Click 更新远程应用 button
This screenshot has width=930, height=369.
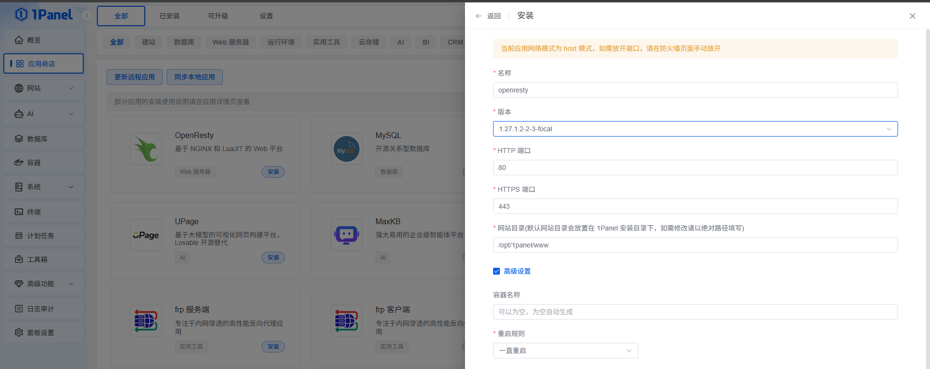135,77
